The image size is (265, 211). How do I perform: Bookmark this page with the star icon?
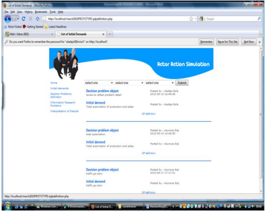click(191, 19)
